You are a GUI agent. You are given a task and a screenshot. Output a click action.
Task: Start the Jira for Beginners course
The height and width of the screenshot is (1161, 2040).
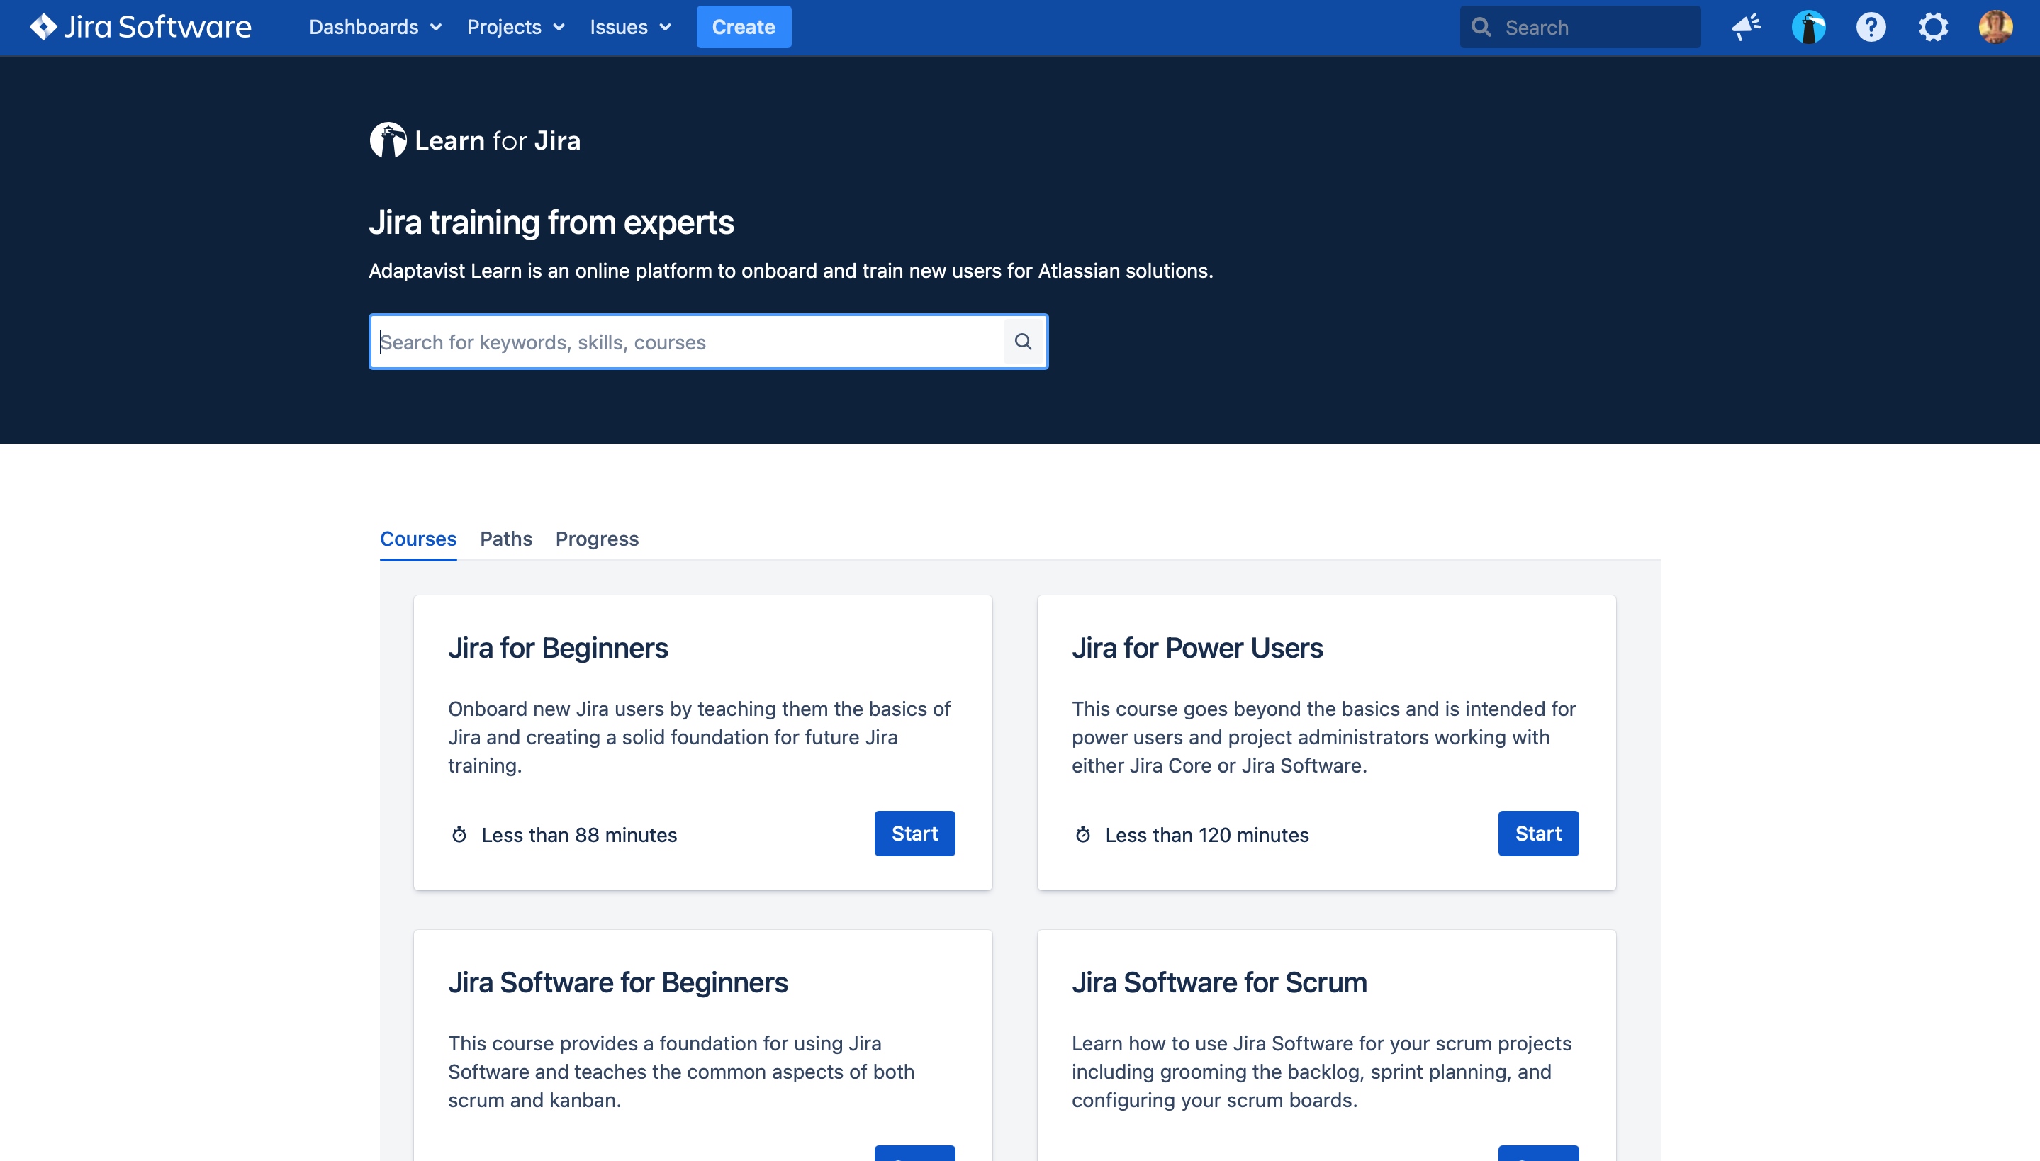click(914, 834)
